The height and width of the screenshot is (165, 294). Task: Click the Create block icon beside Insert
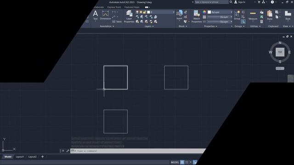185,12
